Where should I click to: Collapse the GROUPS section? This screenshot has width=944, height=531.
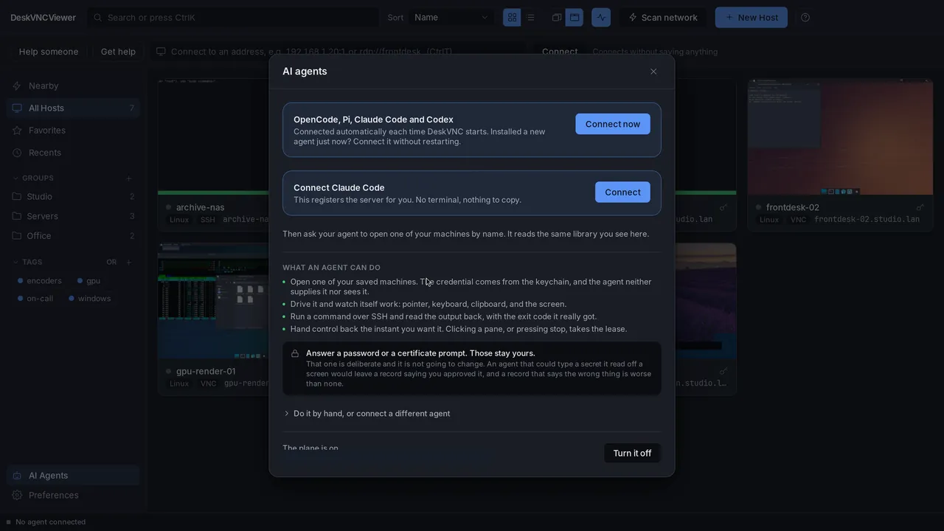34,178
